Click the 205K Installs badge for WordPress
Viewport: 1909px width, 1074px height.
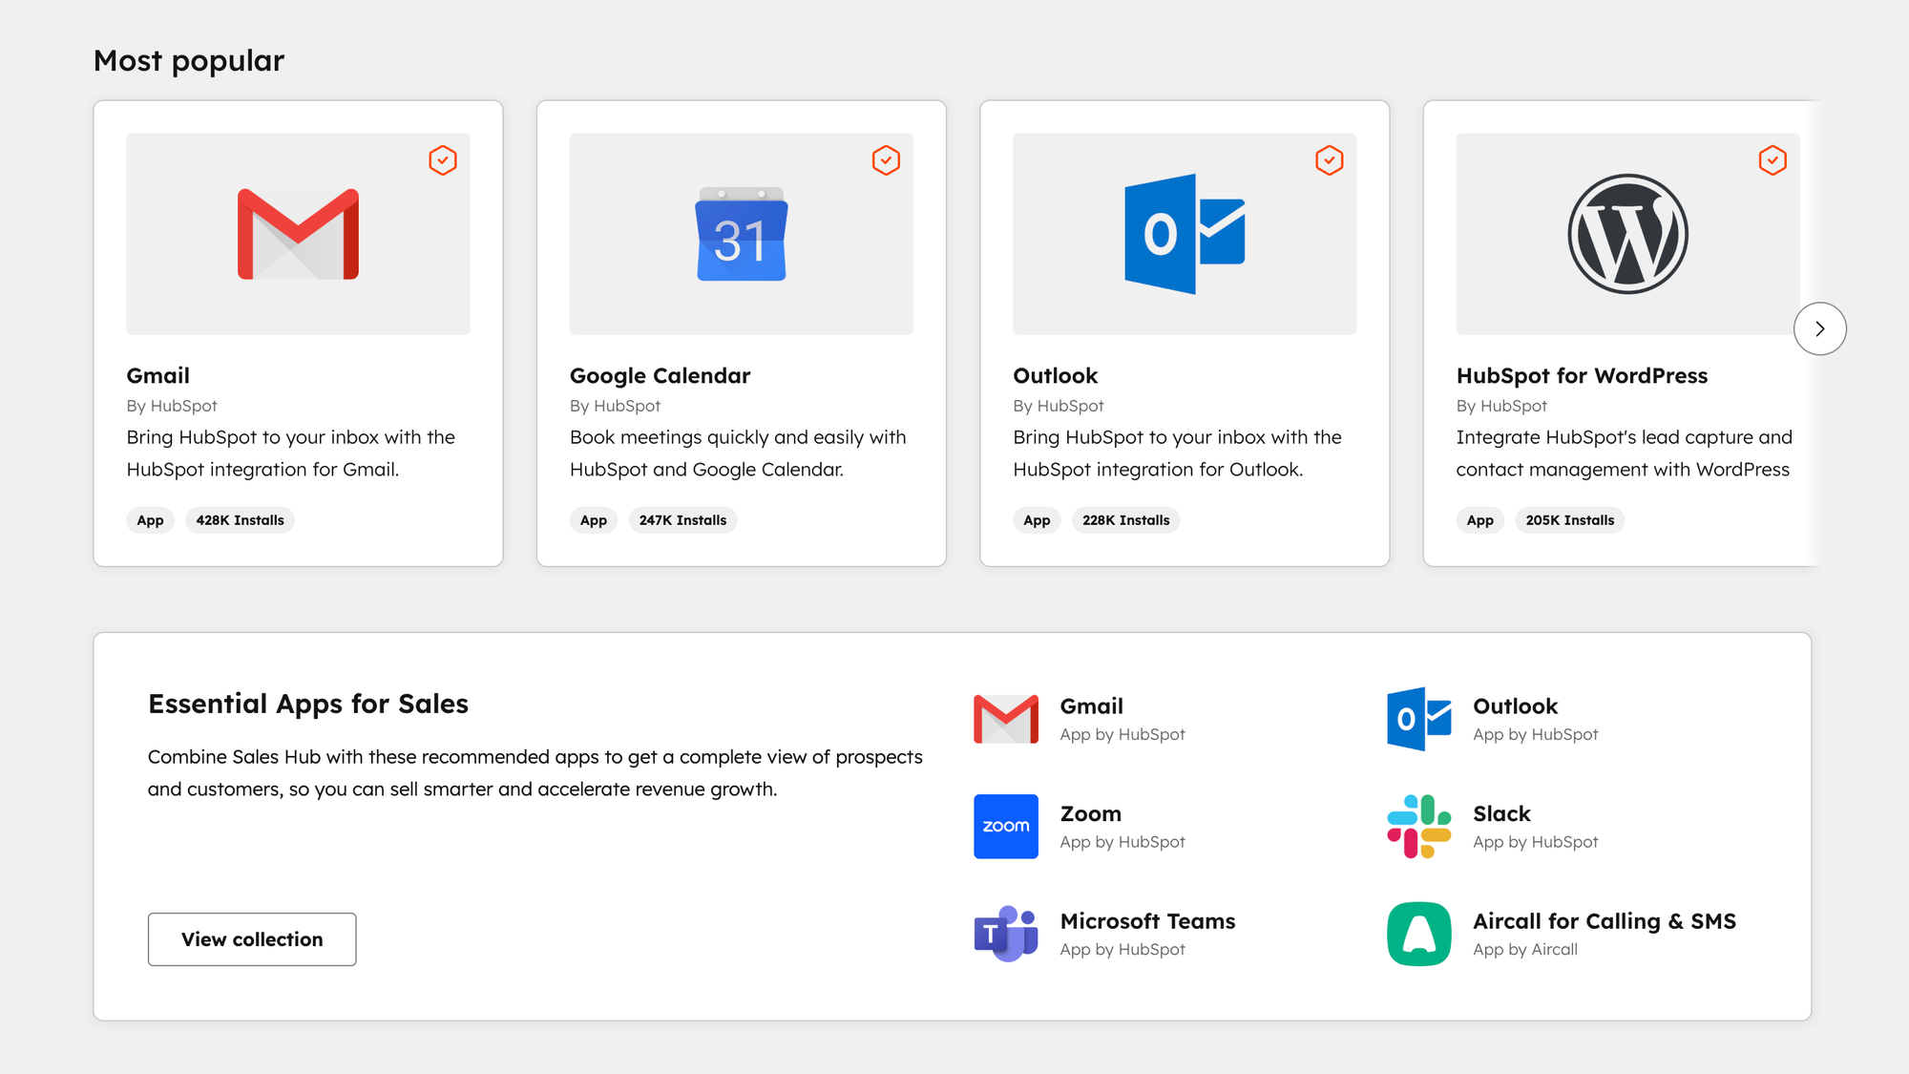(1569, 520)
